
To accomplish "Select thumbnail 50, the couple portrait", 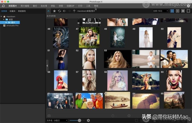I will click(174, 37).
